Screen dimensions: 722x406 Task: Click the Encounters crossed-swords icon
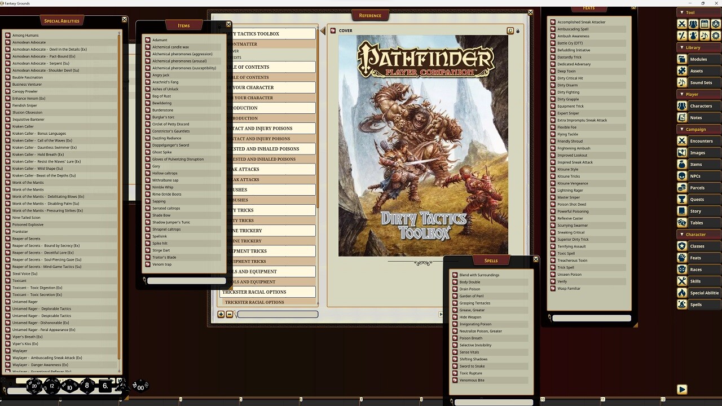coord(682,141)
